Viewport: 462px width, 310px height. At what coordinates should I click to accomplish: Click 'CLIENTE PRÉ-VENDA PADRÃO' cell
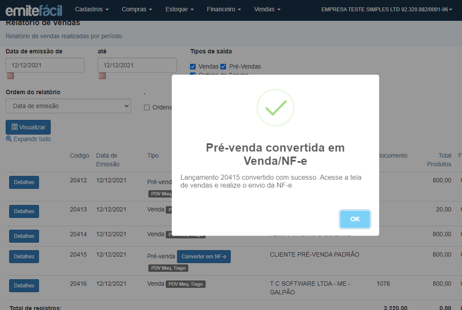coord(315,254)
